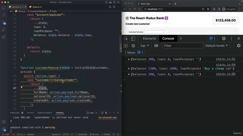Image resolution: width=243 pixels, height=136 pixels.
Task: Open the Extensions view in VS Code
Action: tap(3, 37)
